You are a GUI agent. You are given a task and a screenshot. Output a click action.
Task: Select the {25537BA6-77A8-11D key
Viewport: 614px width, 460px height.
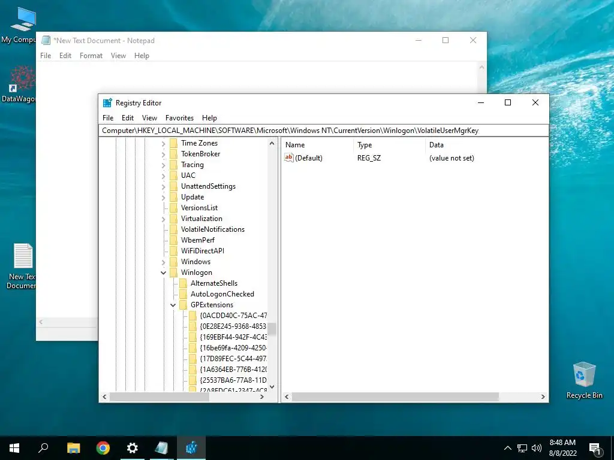[233, 380]
